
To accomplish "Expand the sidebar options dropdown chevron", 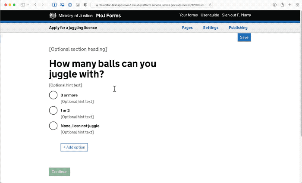I will [x=28, y=5].
